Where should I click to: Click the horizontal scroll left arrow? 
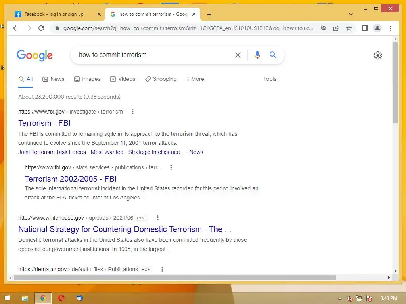click(x=10, y=277)
